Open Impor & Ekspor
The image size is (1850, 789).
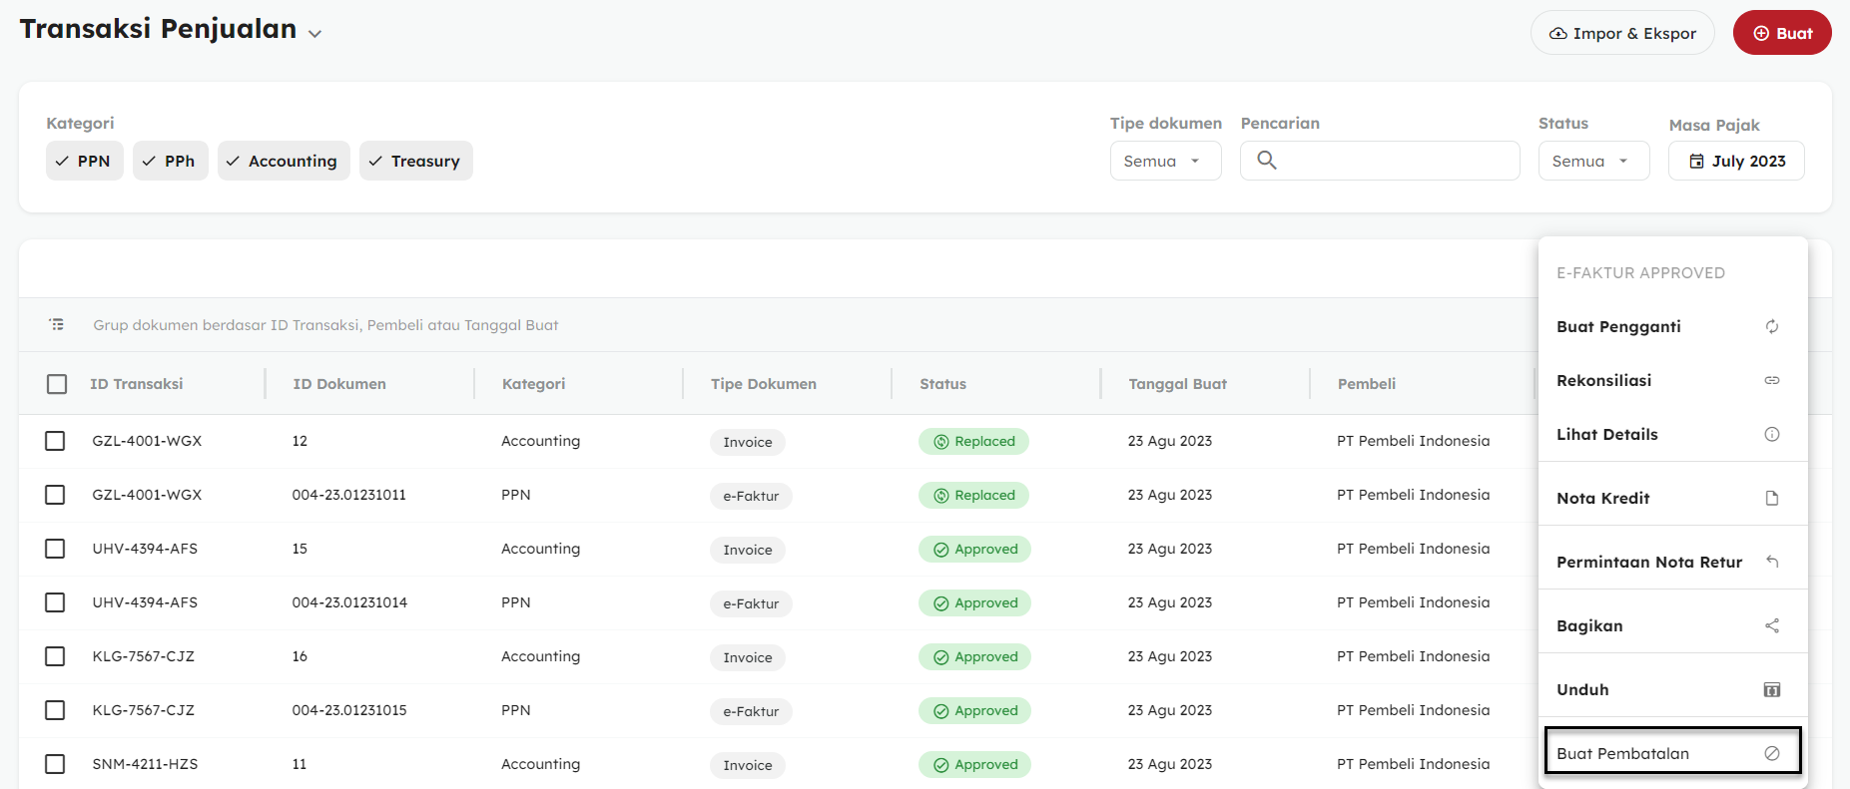tap(1621, 33)
